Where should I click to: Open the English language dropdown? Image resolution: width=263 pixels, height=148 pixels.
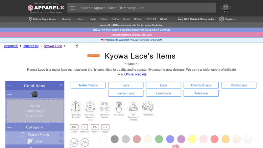[x=231, y=19]
